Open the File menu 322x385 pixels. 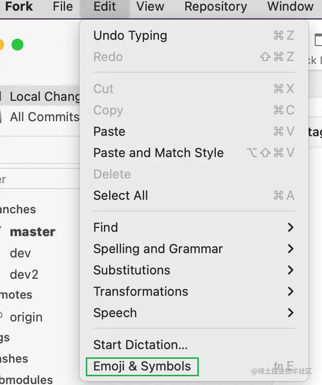click(x=63, y=7)
